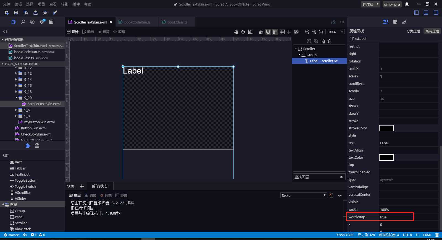Toggle the grid display button
Viewport: 442px width, 240px height.
click(282, 32)
